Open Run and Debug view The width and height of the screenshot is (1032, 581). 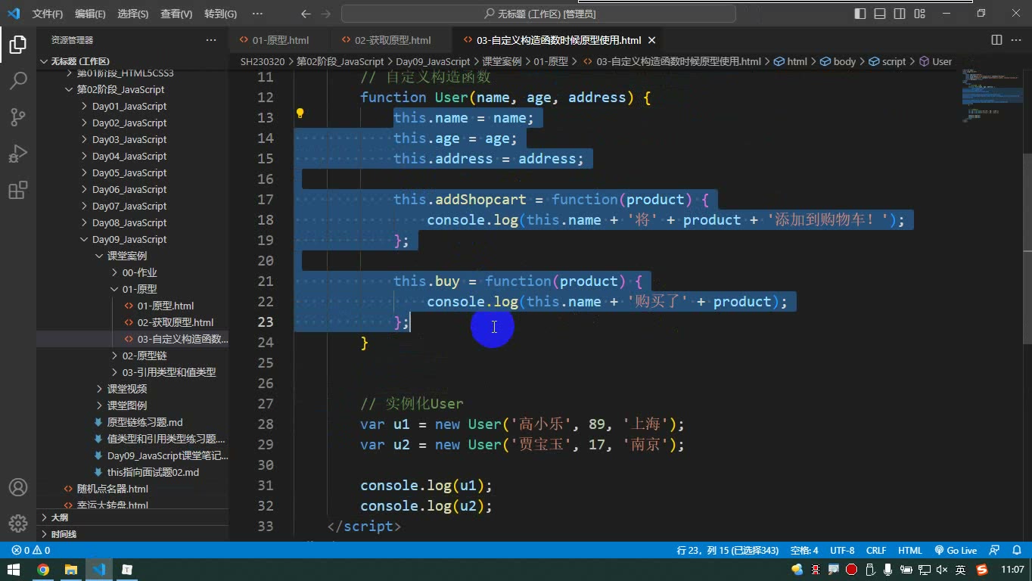pos(18,153)
